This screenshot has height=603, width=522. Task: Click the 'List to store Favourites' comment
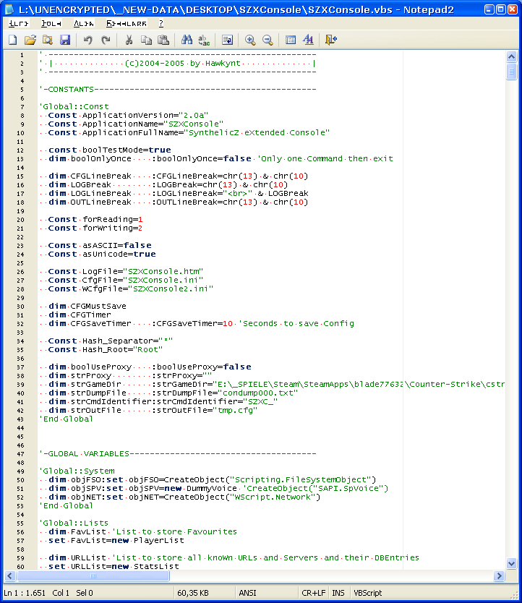coord(174,532)
